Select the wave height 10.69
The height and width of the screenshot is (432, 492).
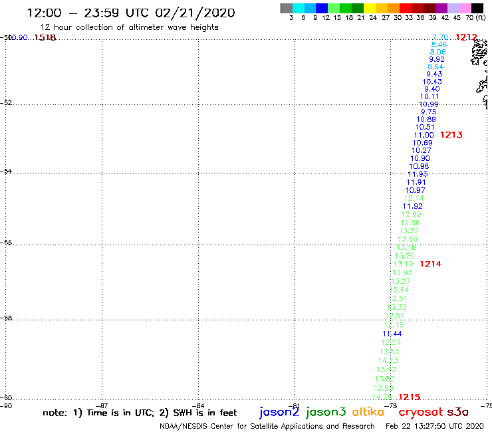tap(422, 143)
